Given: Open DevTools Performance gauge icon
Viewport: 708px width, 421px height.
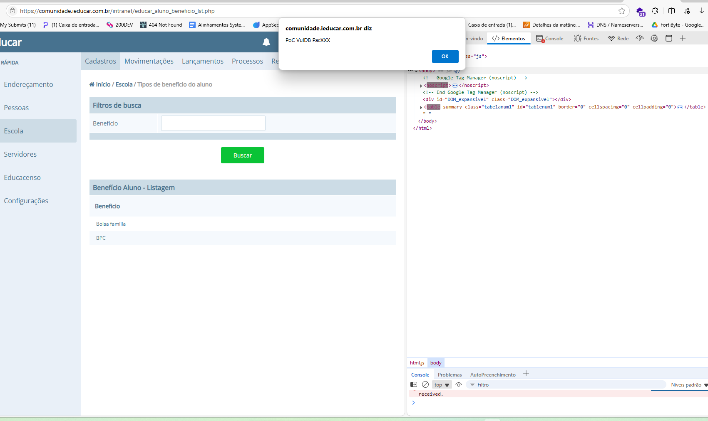Looking at the screenshot, I should pos(640,38).
